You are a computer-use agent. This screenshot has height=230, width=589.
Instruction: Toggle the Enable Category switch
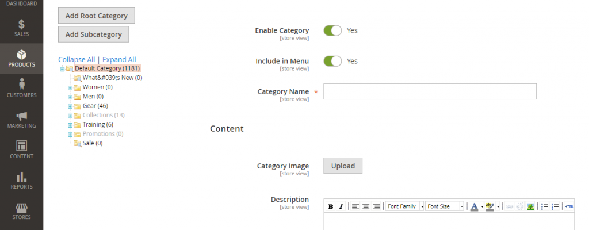(x=333, y=30)
